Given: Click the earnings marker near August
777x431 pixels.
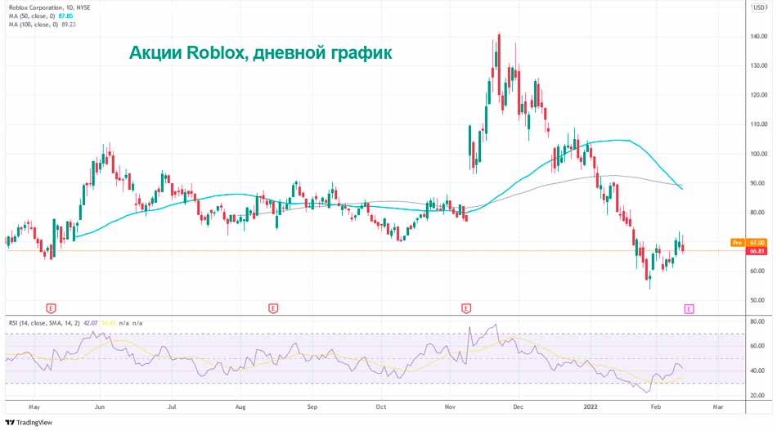Looking at the screenshot, I should tap(273, 308).
